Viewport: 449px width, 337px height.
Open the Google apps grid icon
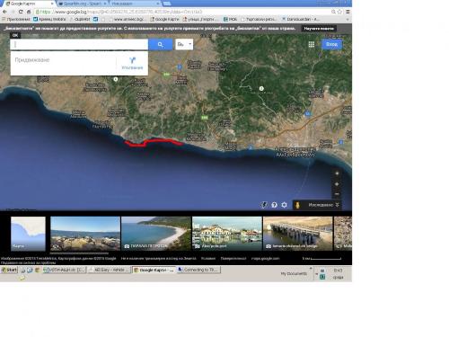pyautogui.click(x=312, y=44)
